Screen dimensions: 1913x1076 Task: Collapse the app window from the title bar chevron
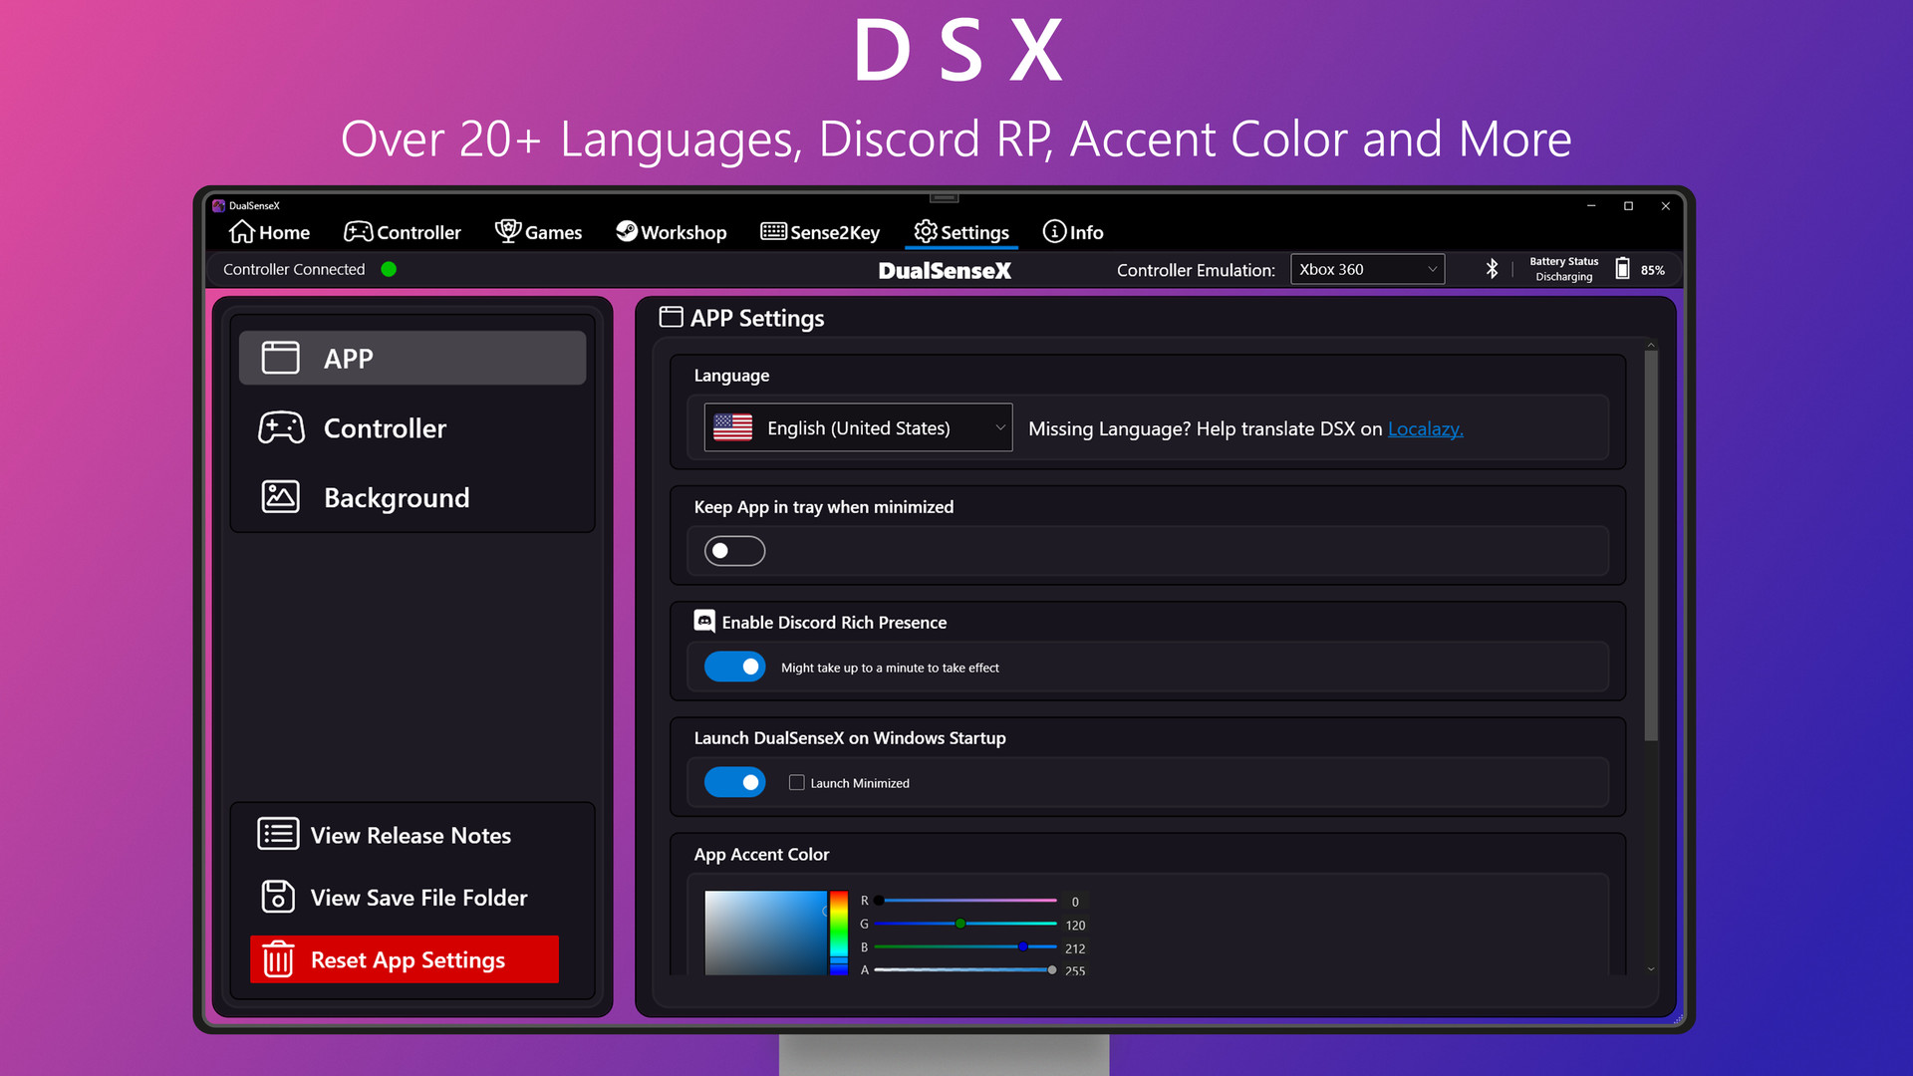[942, 199]
